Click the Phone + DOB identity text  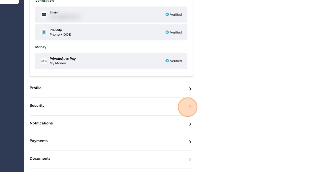[60, 35]
